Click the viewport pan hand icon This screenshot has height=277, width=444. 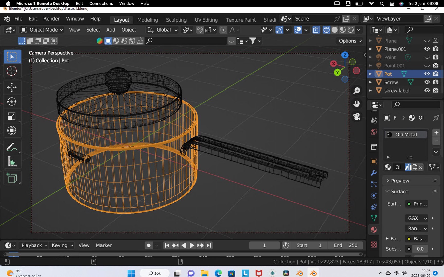[x=357, y=104]
